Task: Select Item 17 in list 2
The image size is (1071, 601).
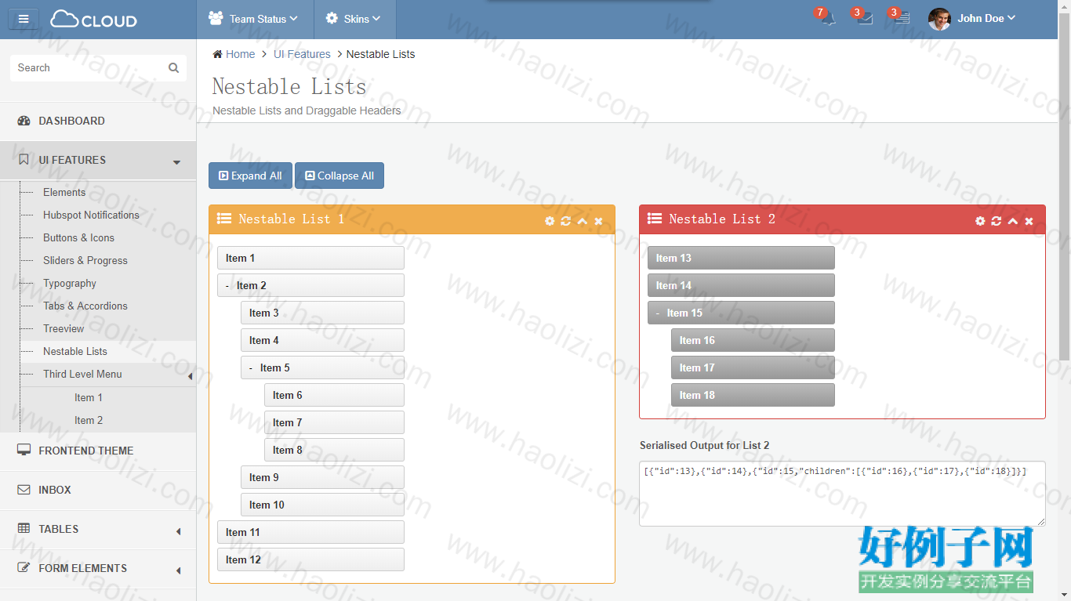Action: click(753, 367)
